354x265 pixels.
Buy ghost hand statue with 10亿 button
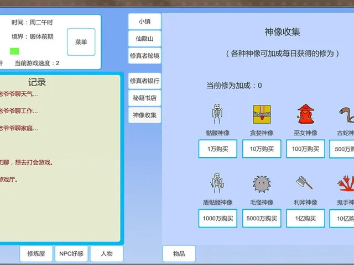(342, 219)
